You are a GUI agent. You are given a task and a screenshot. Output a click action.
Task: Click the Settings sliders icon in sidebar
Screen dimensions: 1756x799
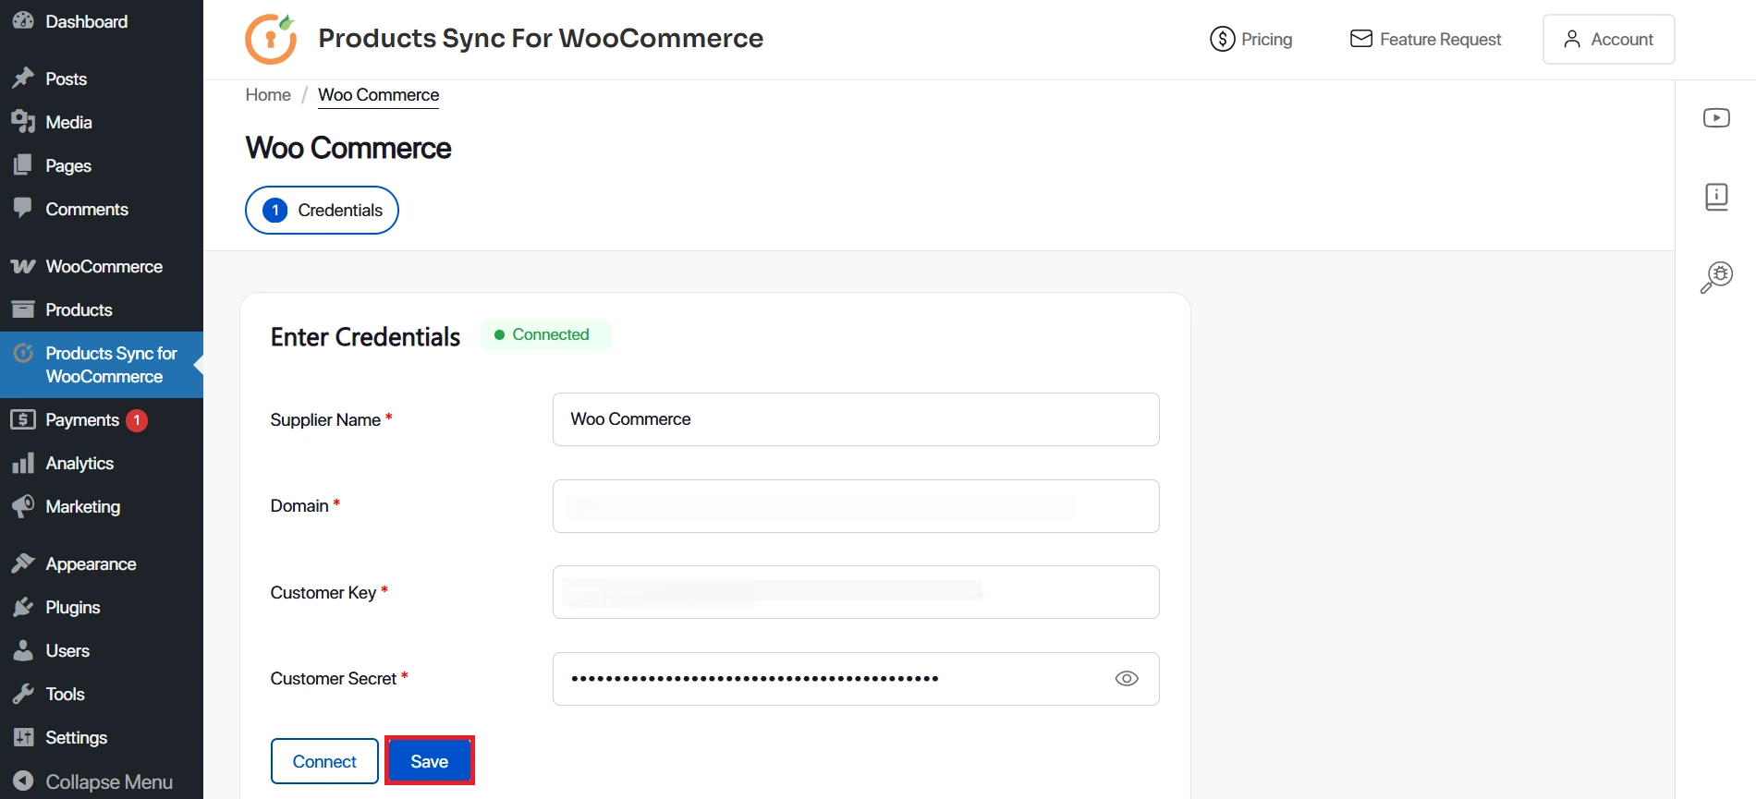[23, 737]
